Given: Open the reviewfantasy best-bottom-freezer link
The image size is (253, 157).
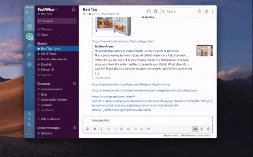Looking at the screenshot, I should click(x=144, y=90).
